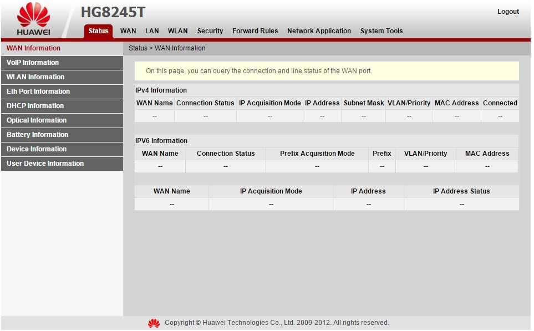534x331 pixels.
Task: Go to the Security tab
Action: point(210,31)
